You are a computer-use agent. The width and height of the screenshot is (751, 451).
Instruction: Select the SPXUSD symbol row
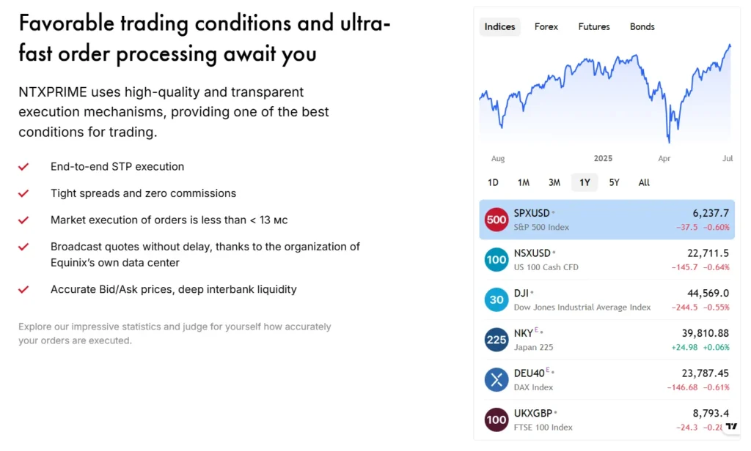pyautogui.click(x=607, y=220)
